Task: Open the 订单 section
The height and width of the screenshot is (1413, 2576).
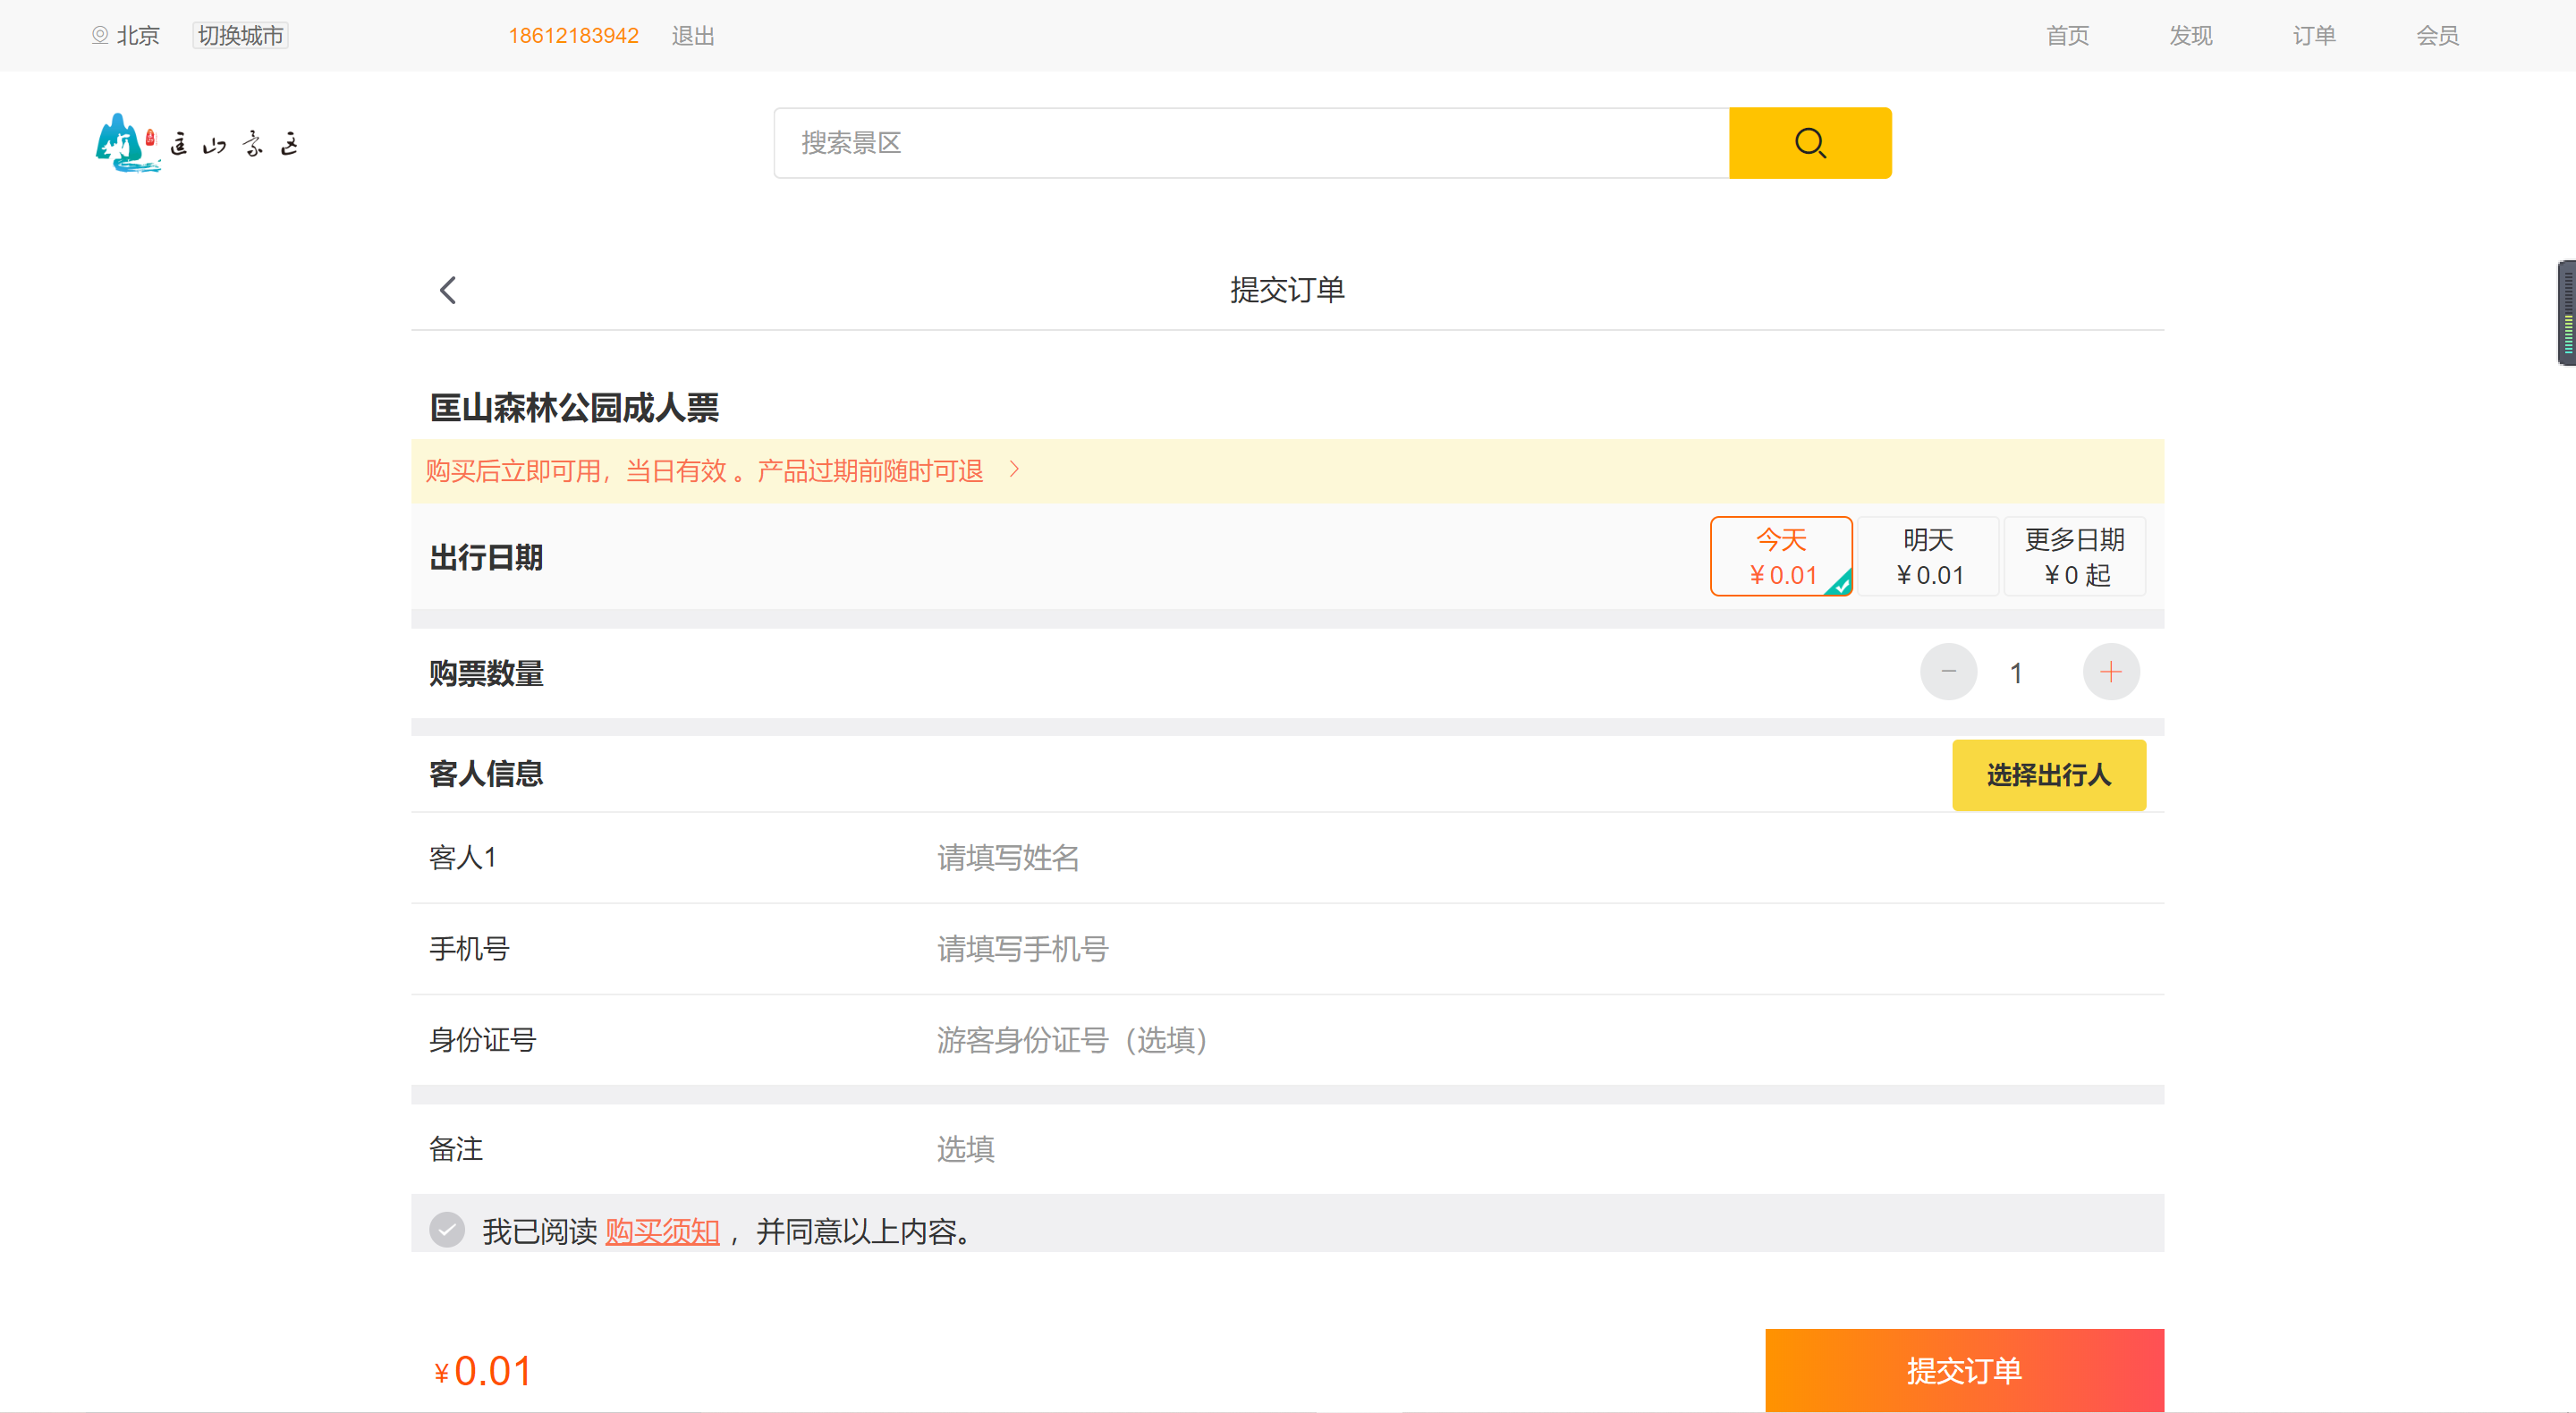Action: (2314, 35)
